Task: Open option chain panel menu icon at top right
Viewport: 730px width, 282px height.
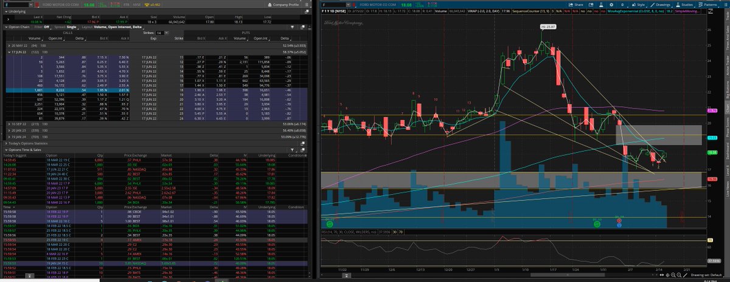Action: pyautogui.click(x=307, y=4)
